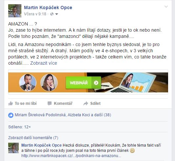Image resolution: width=175 pixels, height=161 pixels.
Task: Open post options chevron at top right
Action: pyautogui.click(x=166, y=7)
